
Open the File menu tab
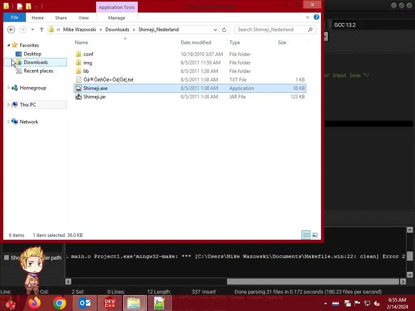click(x=15, y=17)
